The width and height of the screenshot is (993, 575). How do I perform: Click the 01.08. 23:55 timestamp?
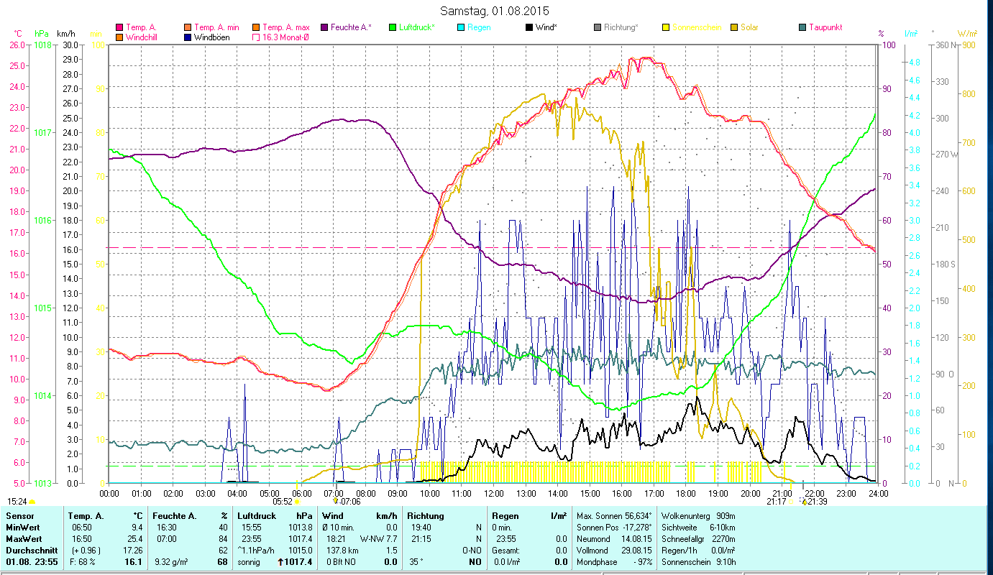coord(32,561)
